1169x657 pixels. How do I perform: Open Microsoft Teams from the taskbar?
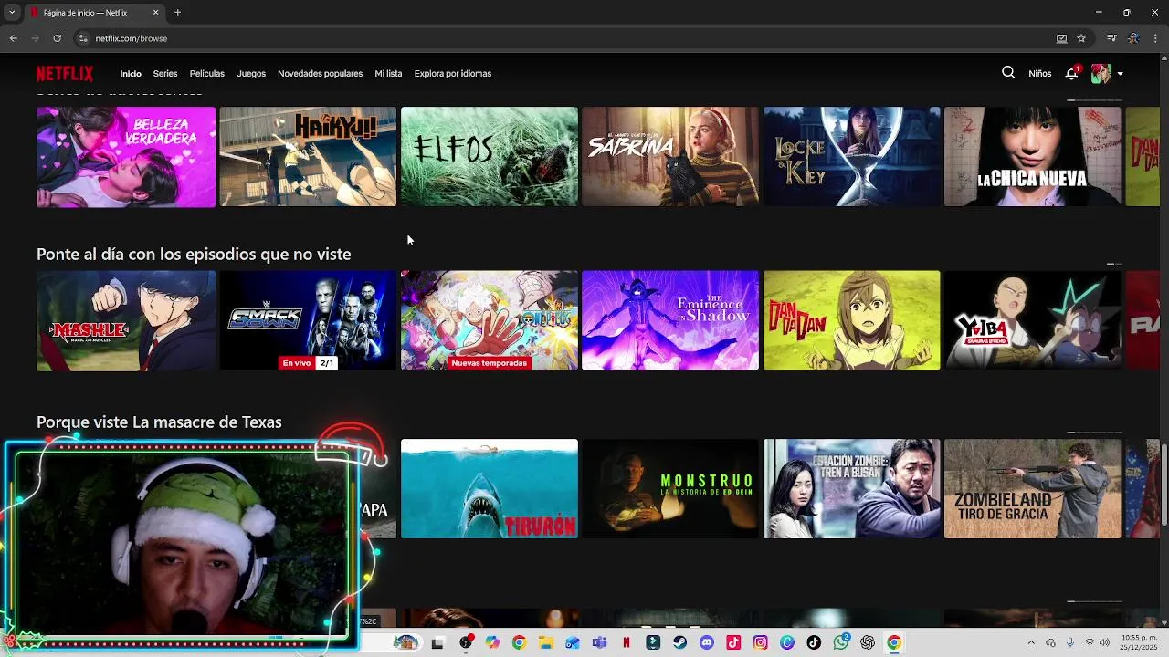(x=599, y=643)
